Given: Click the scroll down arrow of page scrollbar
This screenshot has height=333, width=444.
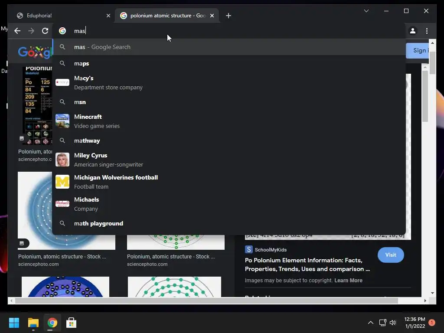Looking at the screenshot, I should click(432, 293).
